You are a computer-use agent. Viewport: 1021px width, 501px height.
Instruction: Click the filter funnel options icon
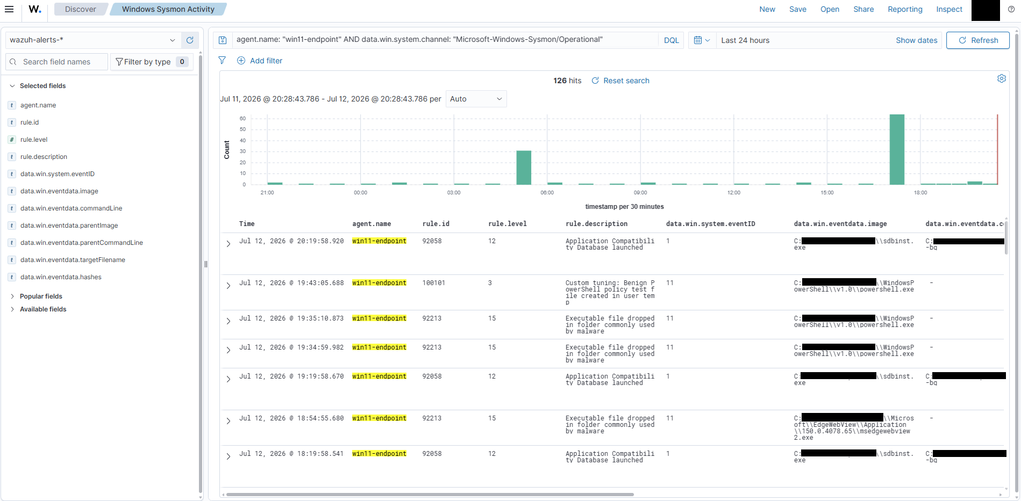click(222, 61)
